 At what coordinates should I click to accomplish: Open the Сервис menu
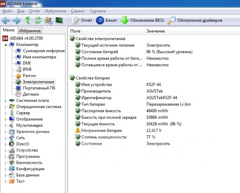[x=78, y=11]
